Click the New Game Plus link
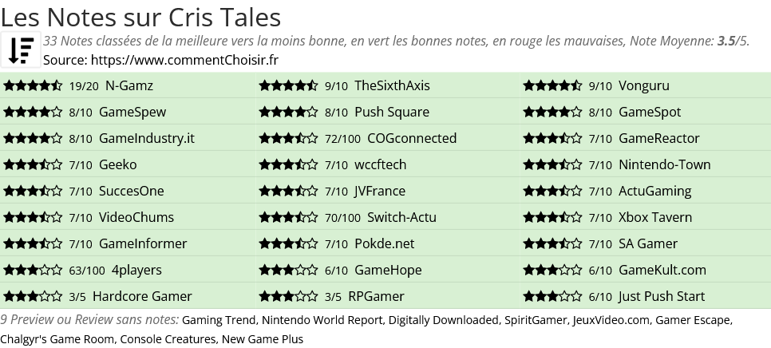This screenshot has height=348, width=771. tap(263, 339)
